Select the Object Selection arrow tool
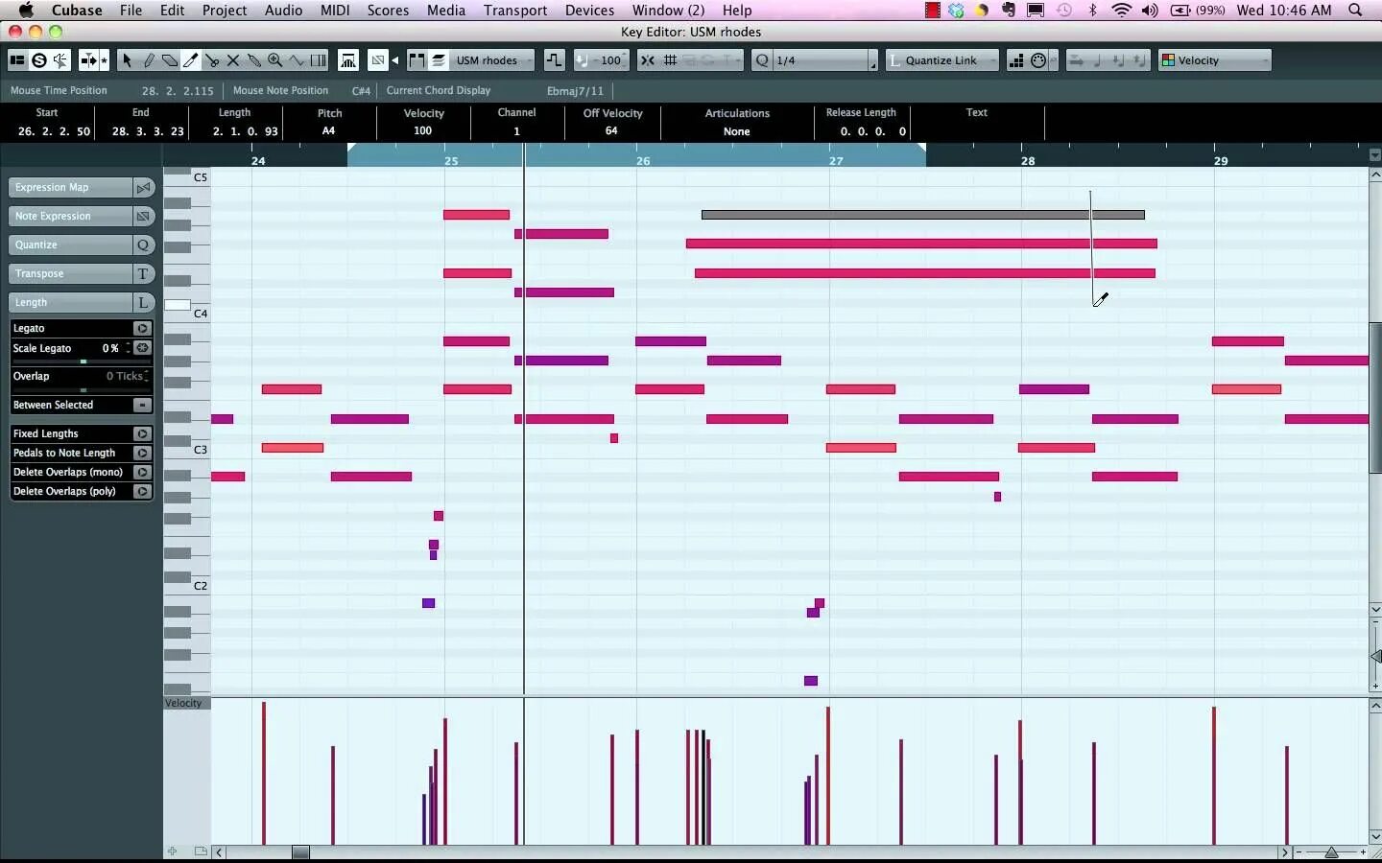The width and height of the screenshot is (1382, 863). pyautogui.click(x=127, y=60)
